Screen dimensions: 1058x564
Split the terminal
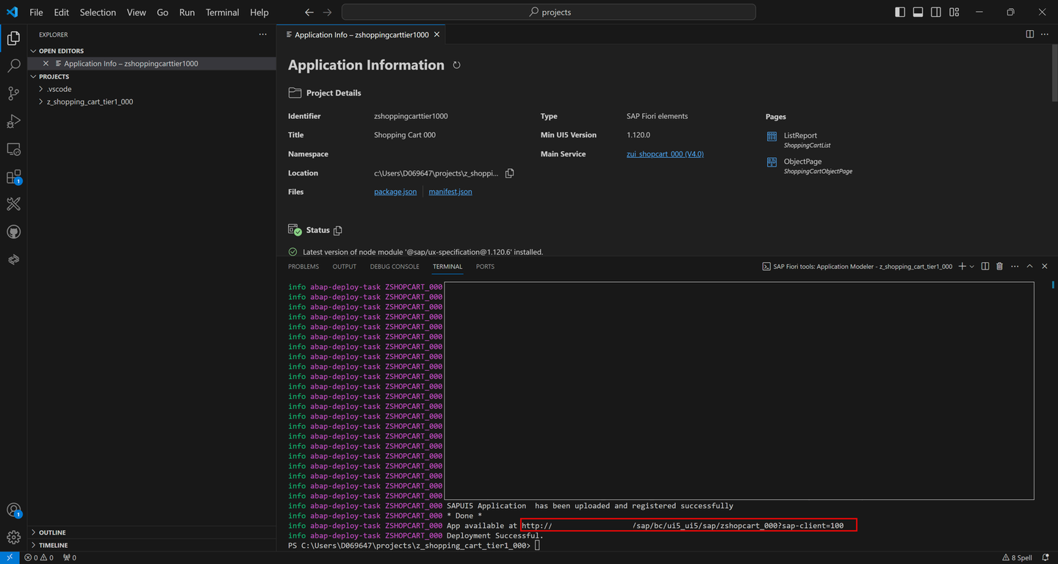[985, 267]
